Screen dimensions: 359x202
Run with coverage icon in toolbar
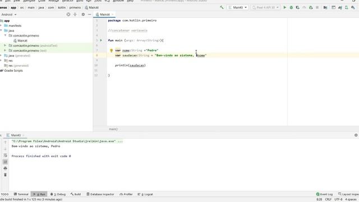pos(298,7)
